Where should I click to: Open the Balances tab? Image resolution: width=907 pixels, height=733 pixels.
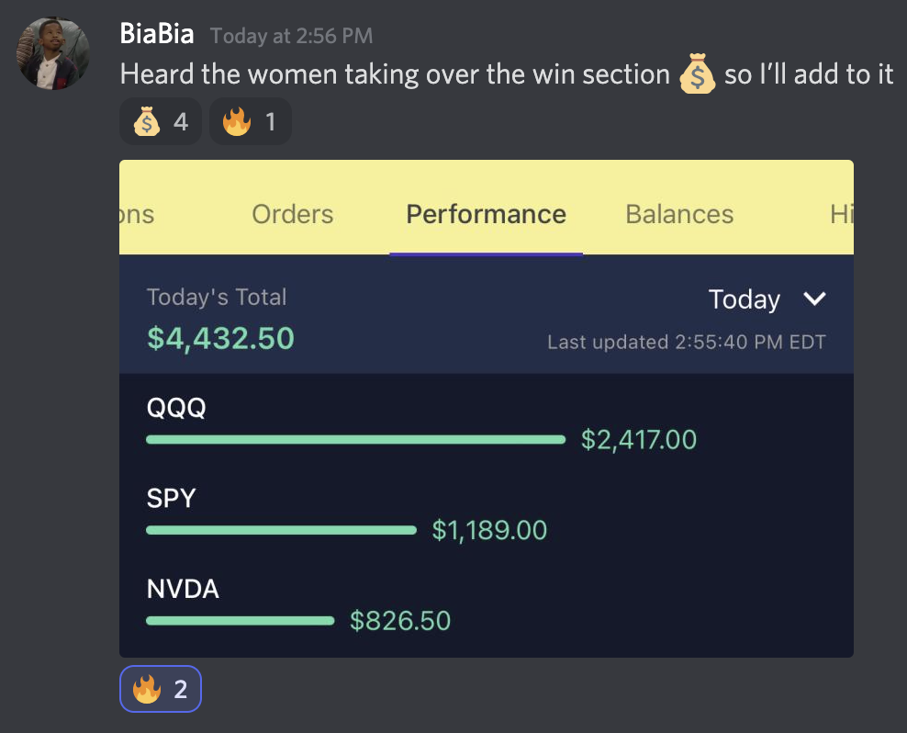679,214
